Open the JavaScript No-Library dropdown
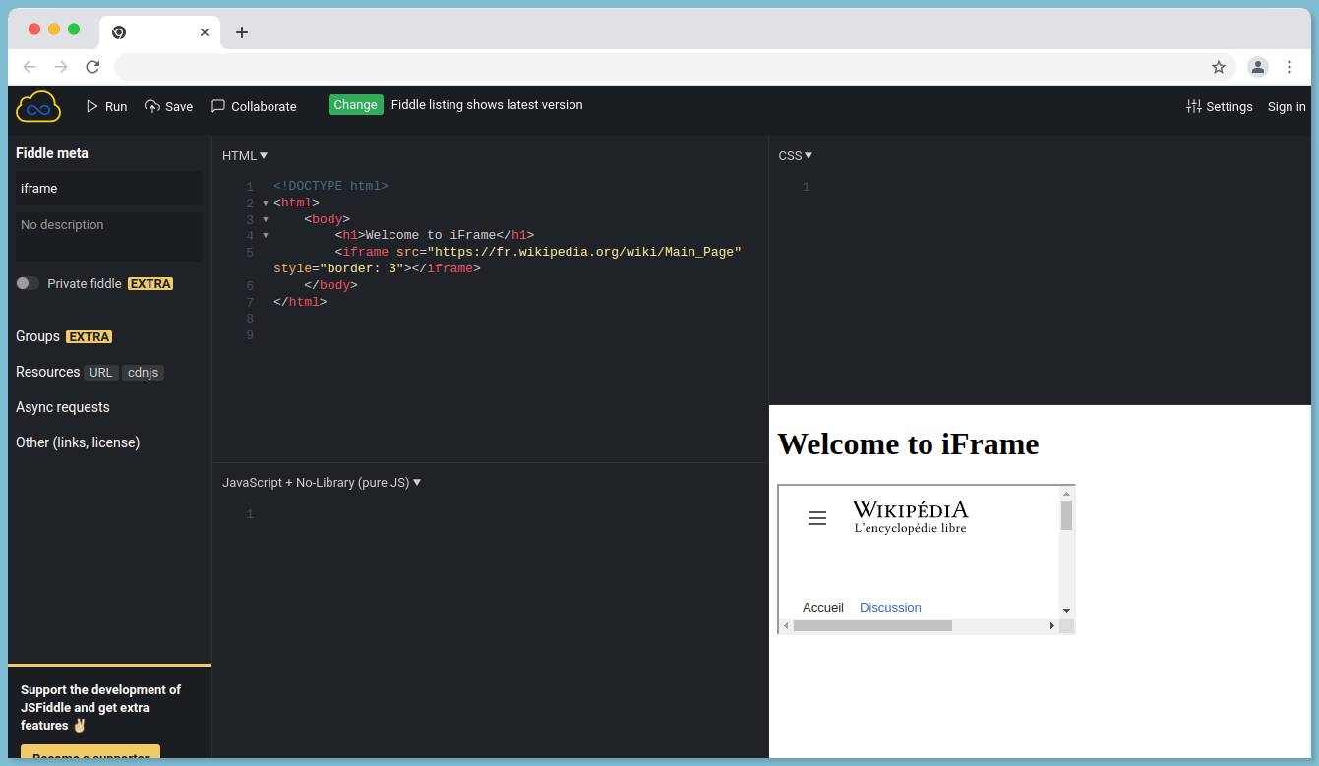This screenshot has height=766, width=1319. tap(322, 482)
